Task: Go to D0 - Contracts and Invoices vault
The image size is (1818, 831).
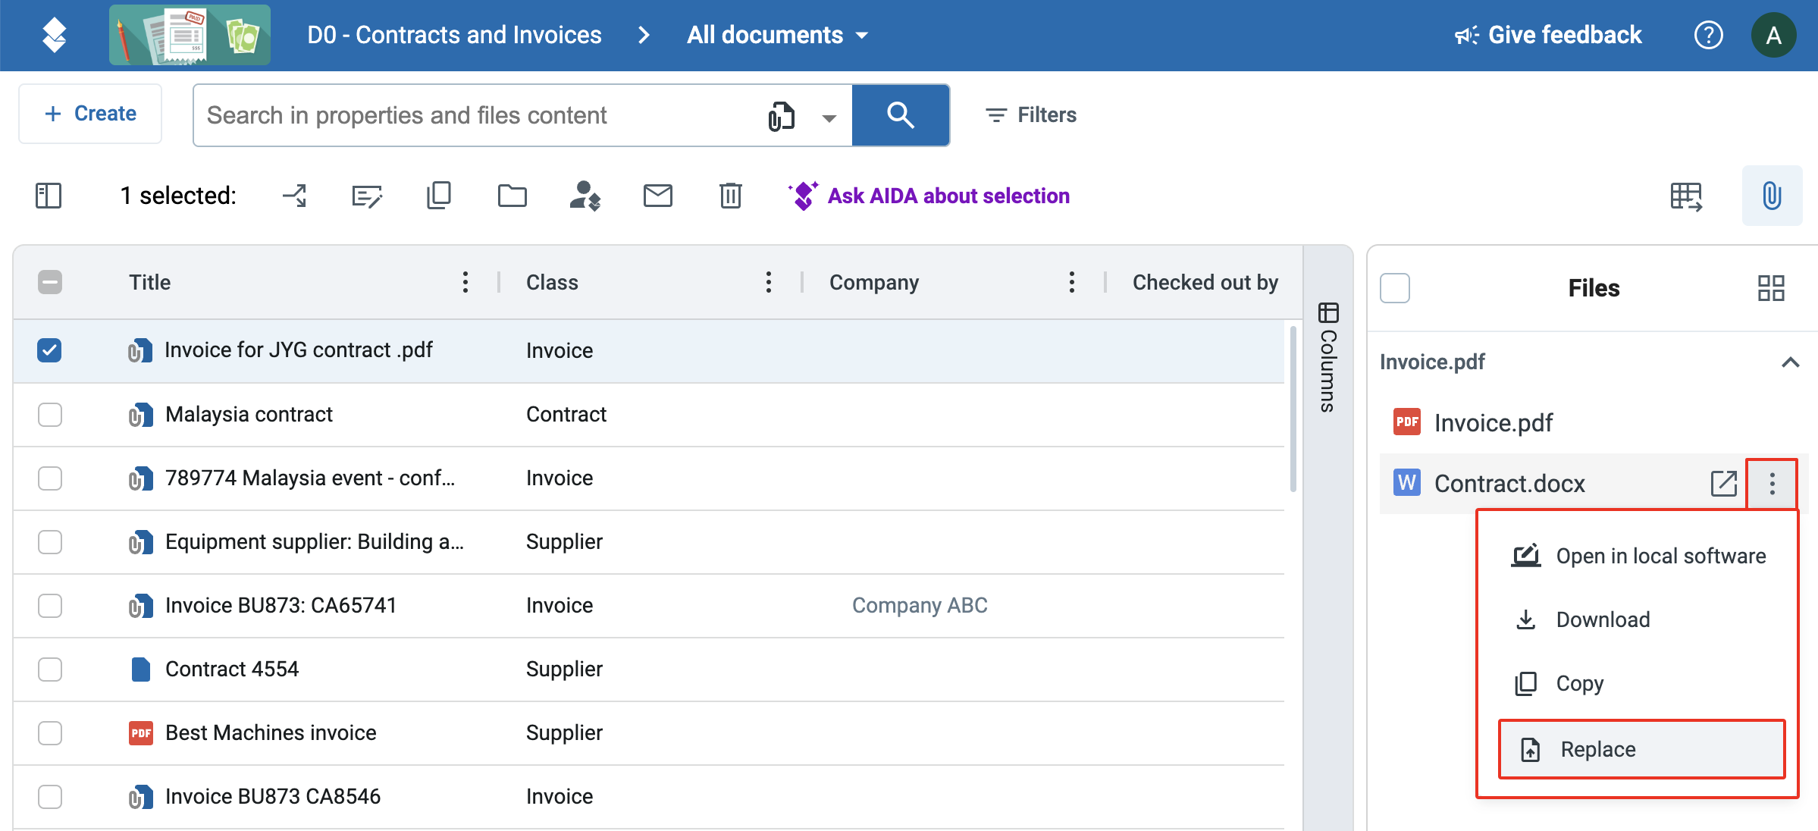Action: point(454,35)
